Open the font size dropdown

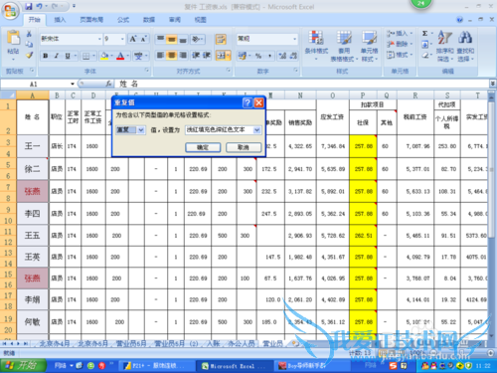tap(122, 39)
